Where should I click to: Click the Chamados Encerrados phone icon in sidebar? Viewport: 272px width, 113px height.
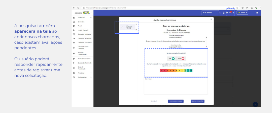74,38
